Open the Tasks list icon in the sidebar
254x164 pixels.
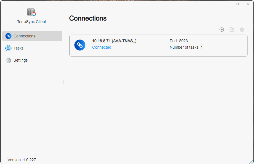pyautogui.click(x=8, y=48)
